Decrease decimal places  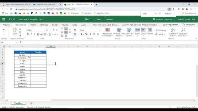point(98,34)
